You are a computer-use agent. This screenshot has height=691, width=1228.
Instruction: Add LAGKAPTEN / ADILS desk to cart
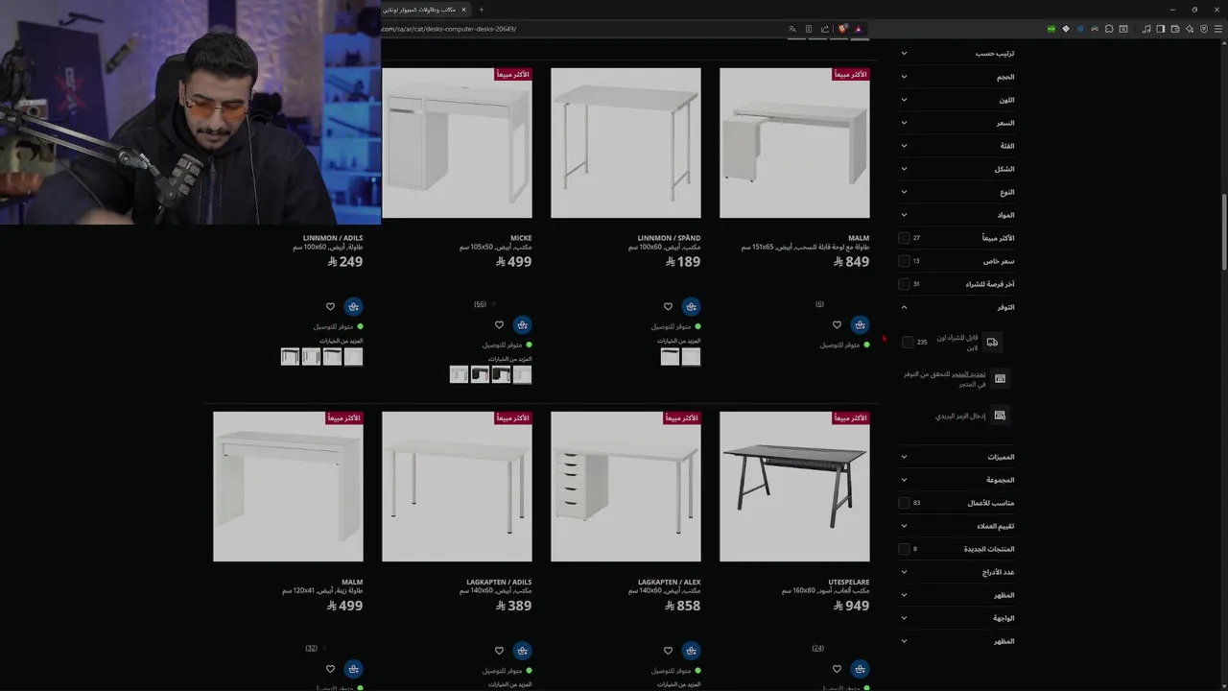coord(522,651)
